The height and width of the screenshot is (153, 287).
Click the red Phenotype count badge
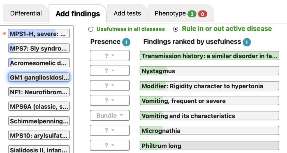202,14
